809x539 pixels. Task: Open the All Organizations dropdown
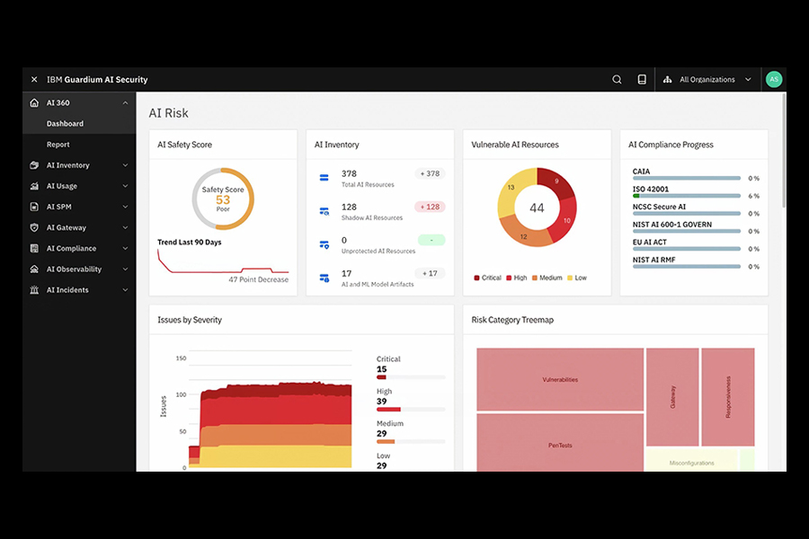pyautogui.click(x=707, y=80)
